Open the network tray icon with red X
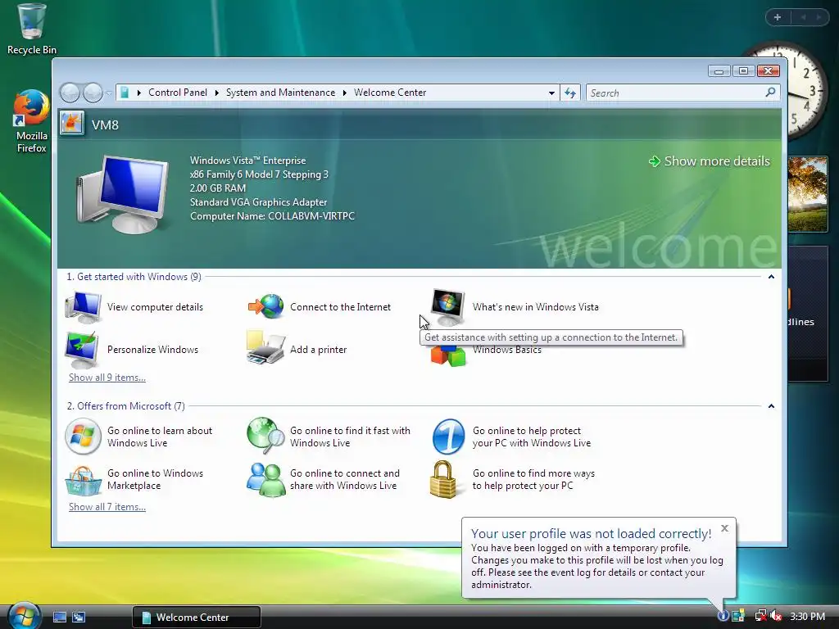 pos(760,616)
